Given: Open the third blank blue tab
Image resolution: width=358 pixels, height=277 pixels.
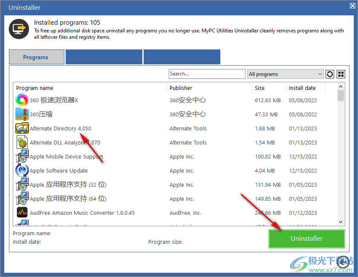Looking at the screenshot, I should pyautogui.click(x=182, y=57).
